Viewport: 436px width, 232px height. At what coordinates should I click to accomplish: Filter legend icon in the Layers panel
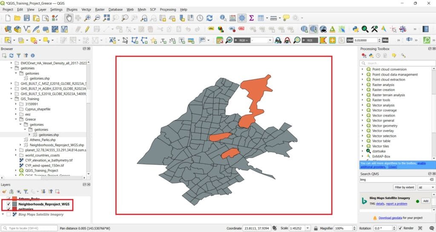[26, 191]
